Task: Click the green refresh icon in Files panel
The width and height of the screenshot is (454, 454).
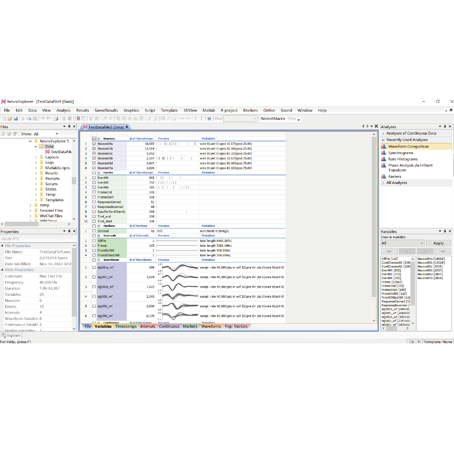Action: [x=9, y=134]
